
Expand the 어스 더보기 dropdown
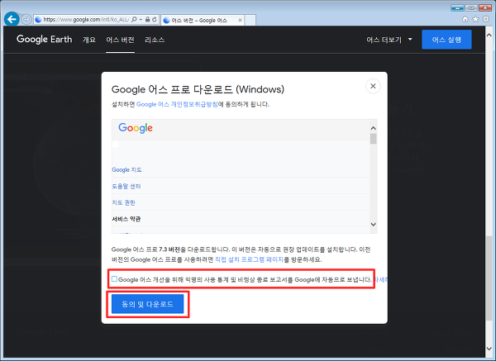pyautogui.click(x=389, y=40)
